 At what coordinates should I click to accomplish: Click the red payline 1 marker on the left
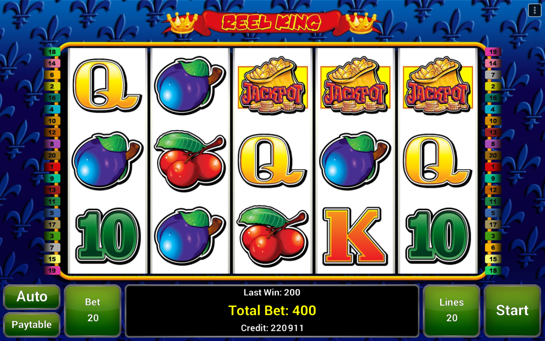click(x=52, y=167)
